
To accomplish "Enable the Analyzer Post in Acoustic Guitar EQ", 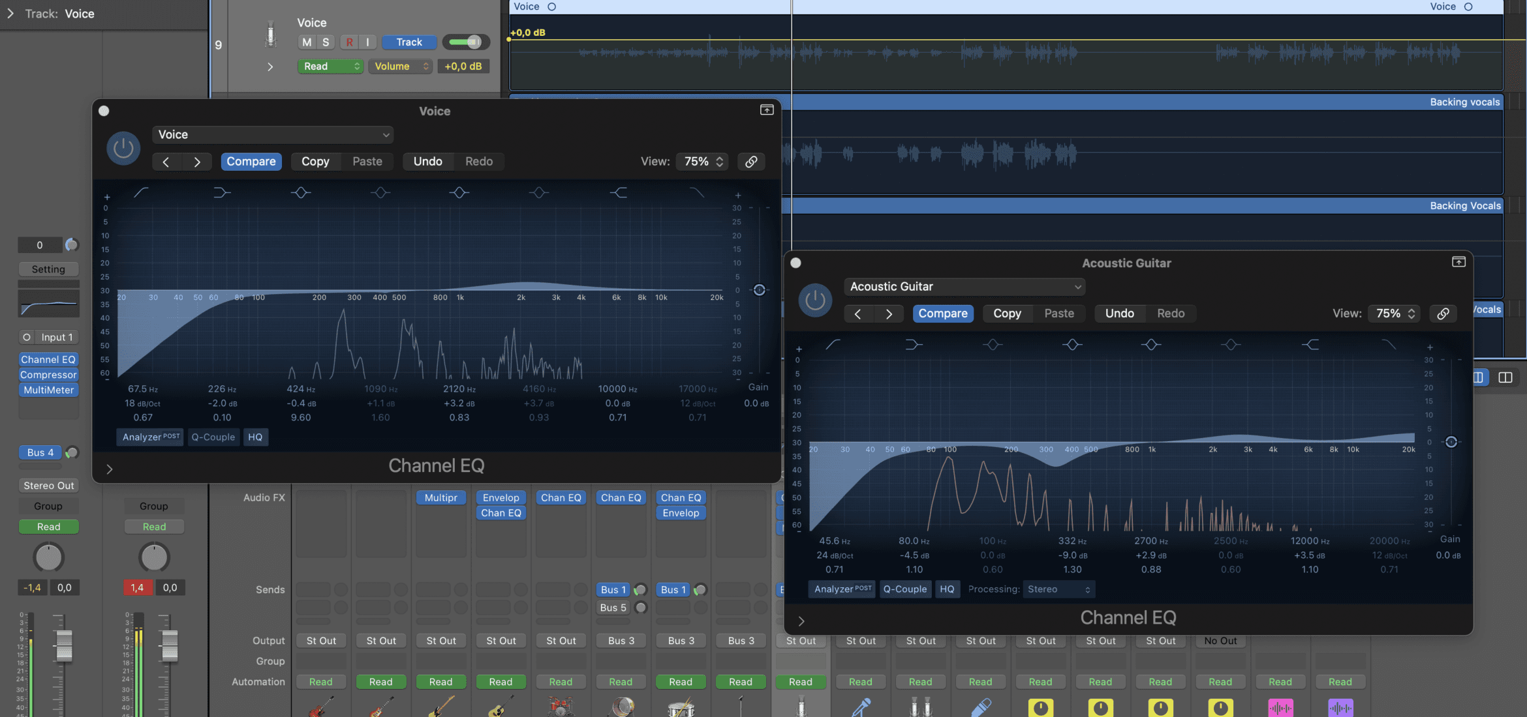I will (x=841, y=589).
